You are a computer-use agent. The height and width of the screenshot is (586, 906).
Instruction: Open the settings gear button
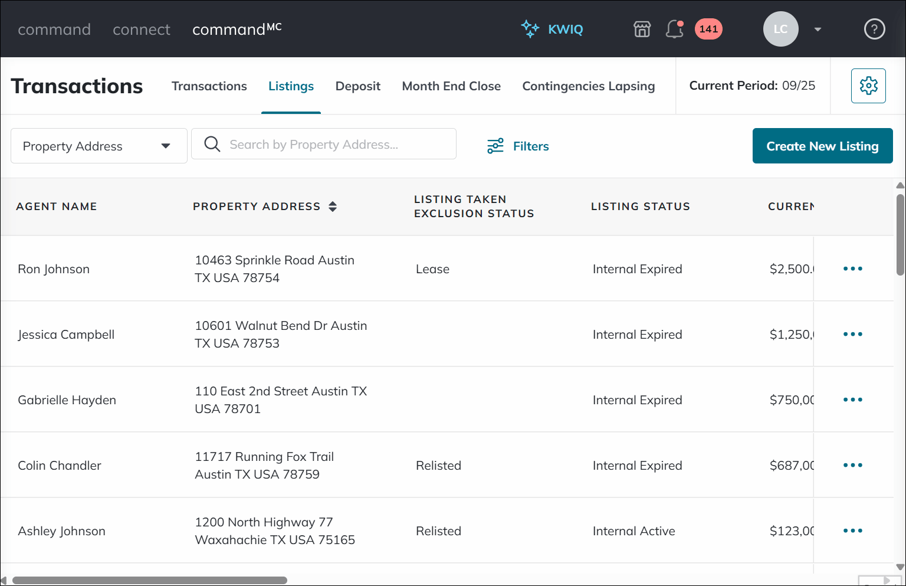pos(868,86)
